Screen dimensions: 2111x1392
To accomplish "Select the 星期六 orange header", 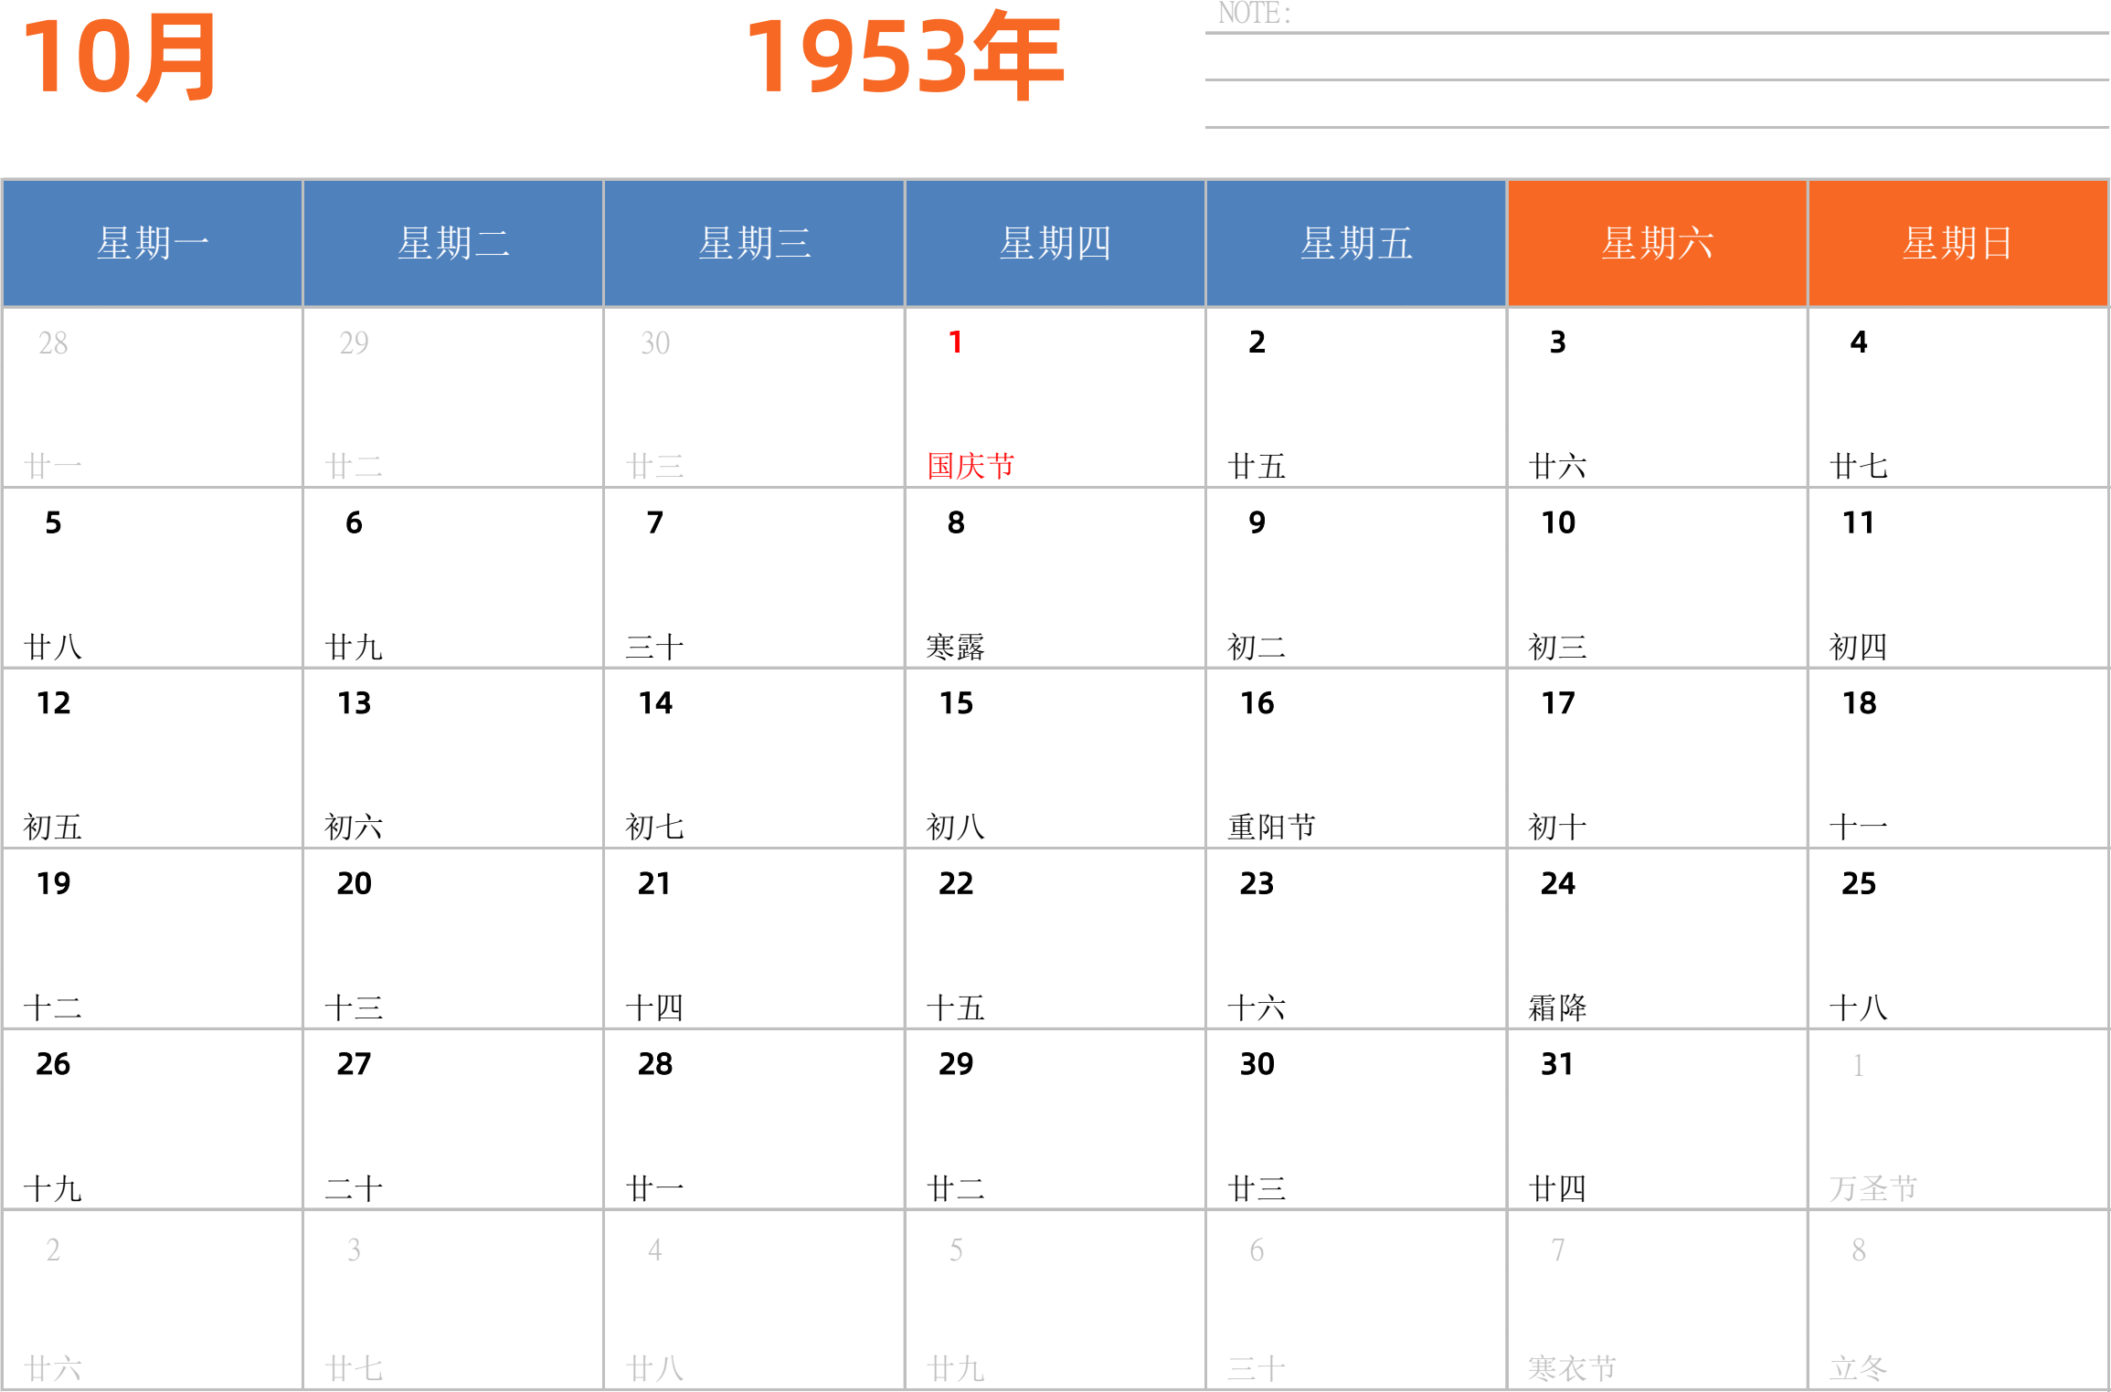I will pos(1657,244).
